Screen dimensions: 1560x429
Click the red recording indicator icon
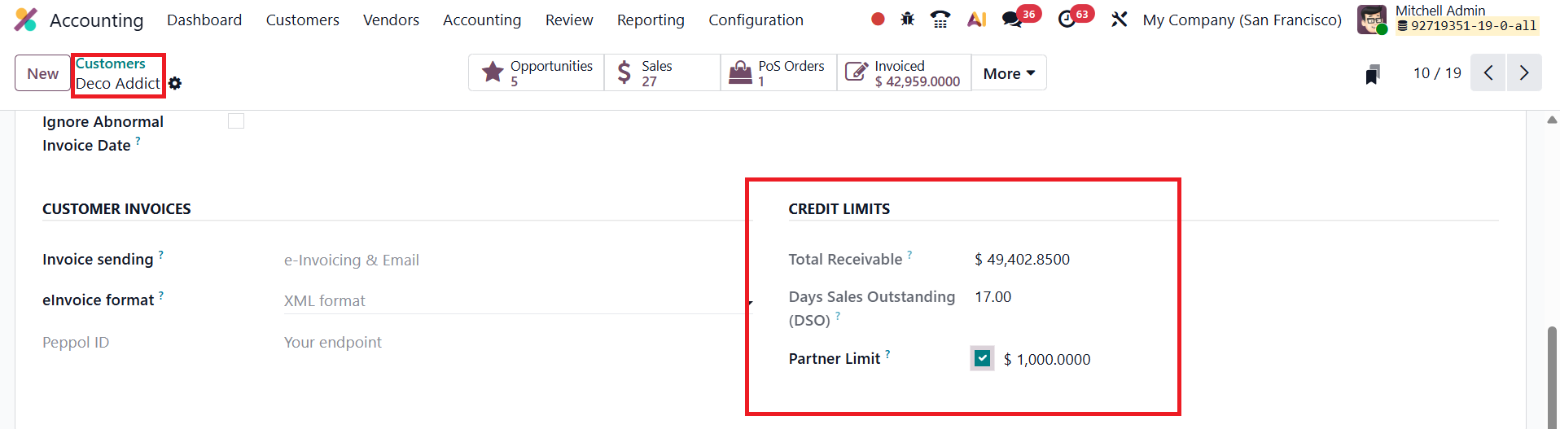[x=878, y=20]
